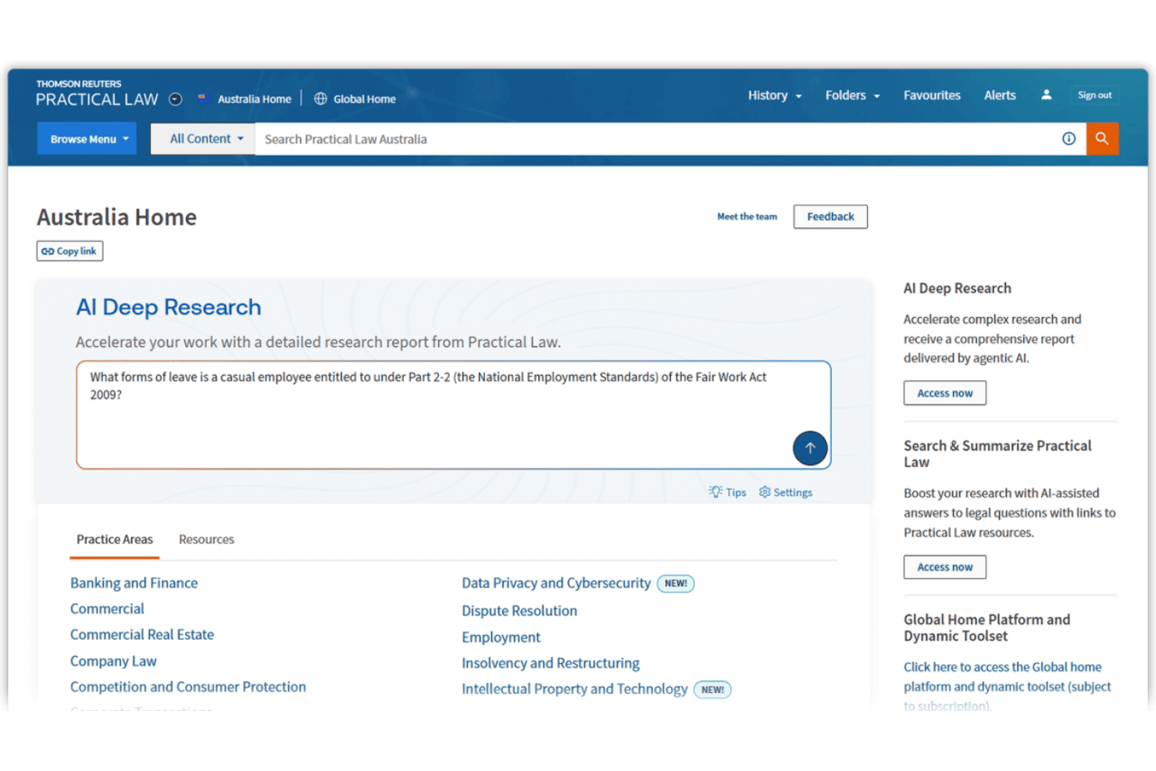Open the All Content filter dropdown
1156x771 pixels.
(203, 138)
